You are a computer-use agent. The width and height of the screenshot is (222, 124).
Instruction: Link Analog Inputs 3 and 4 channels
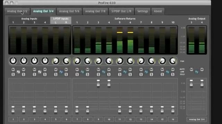click(x=40, y=72)
